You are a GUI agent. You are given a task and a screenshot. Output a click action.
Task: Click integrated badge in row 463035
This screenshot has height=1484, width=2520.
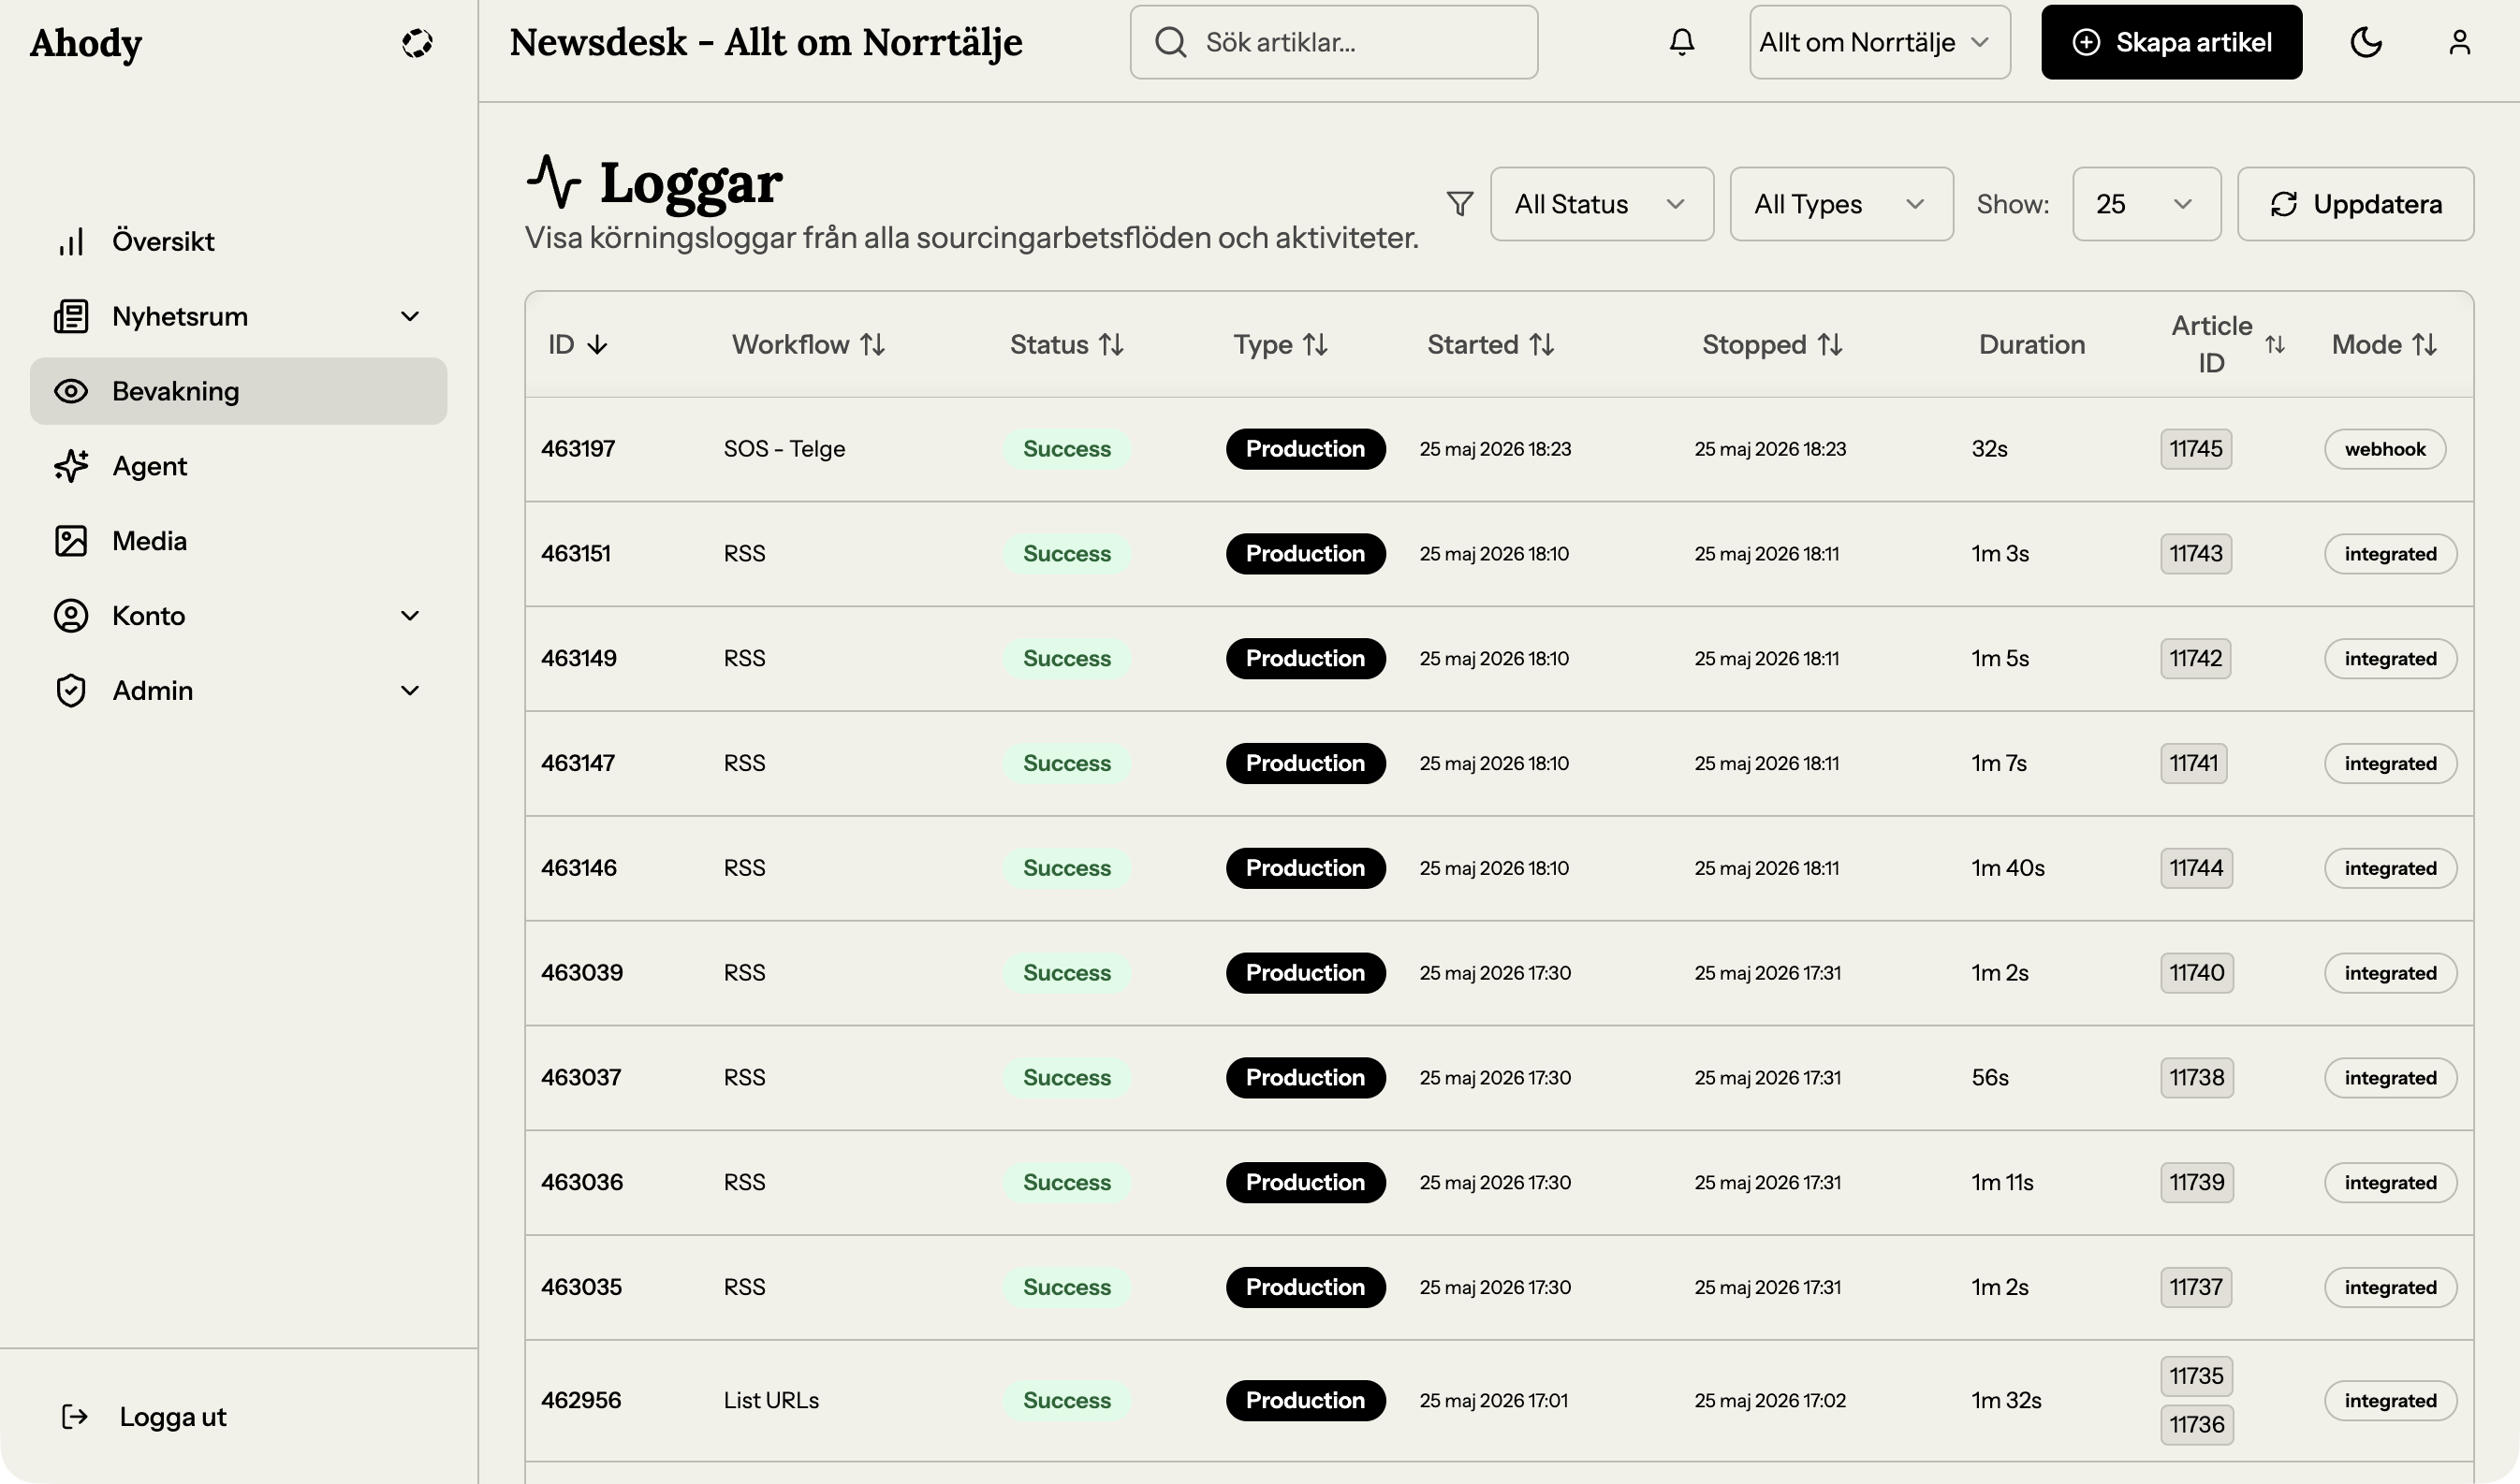click(x=2389, y=1287)
